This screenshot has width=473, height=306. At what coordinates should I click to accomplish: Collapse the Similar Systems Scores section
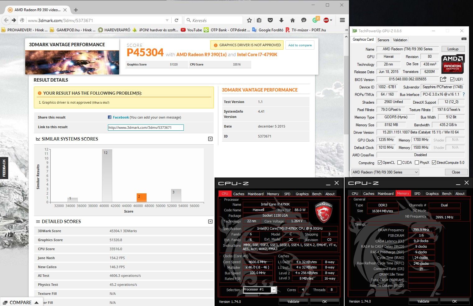click(x=210, y=139)
